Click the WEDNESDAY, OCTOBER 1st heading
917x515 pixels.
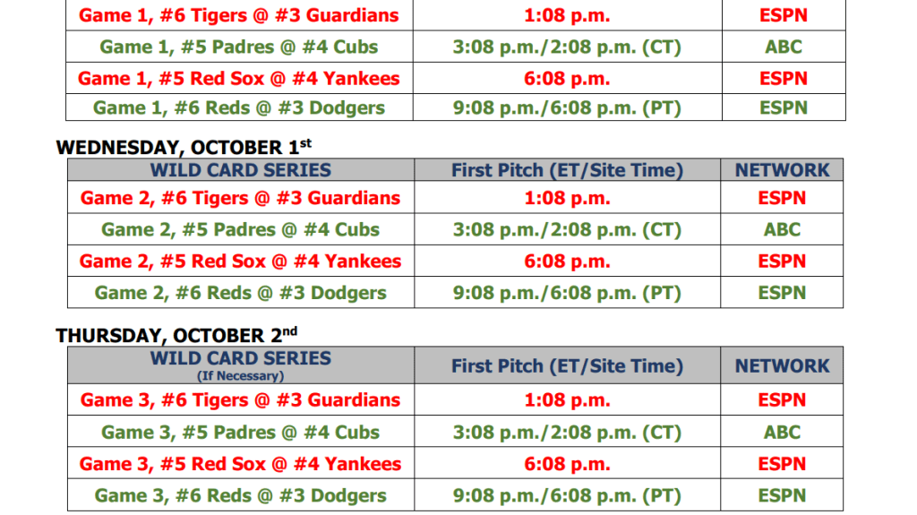click(x=184, y=146)
